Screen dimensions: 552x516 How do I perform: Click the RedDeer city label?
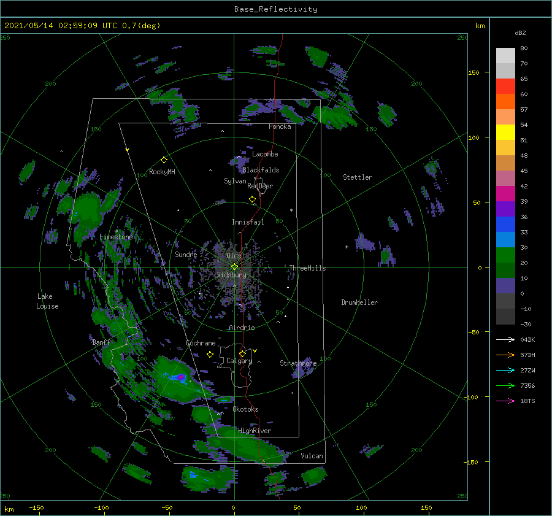pos(260,186)
